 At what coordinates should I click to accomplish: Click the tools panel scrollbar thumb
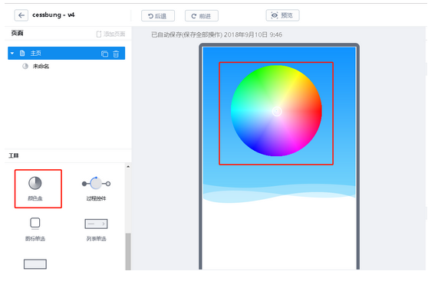pos(128,251)
